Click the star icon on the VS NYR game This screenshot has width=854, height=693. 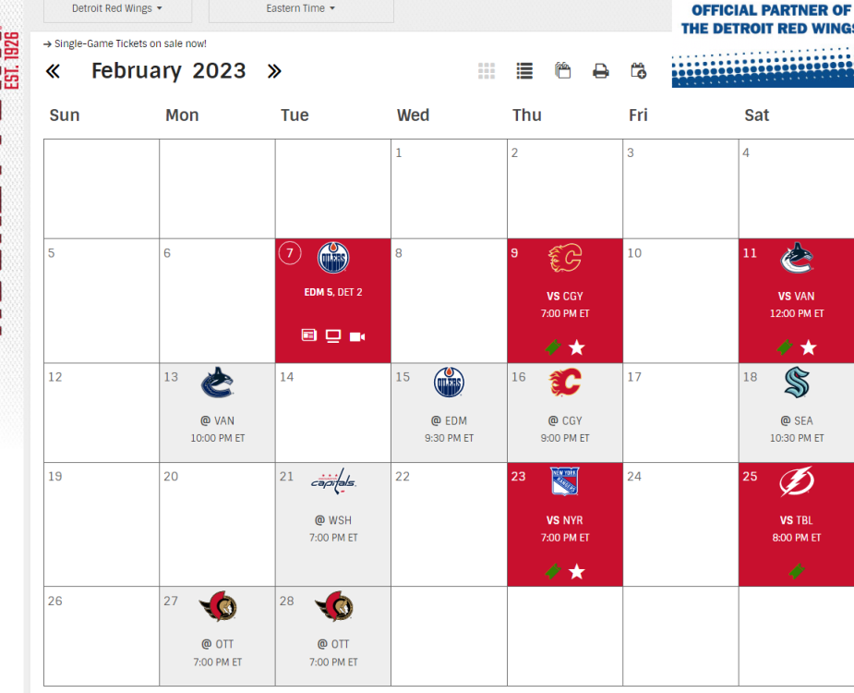577,572
